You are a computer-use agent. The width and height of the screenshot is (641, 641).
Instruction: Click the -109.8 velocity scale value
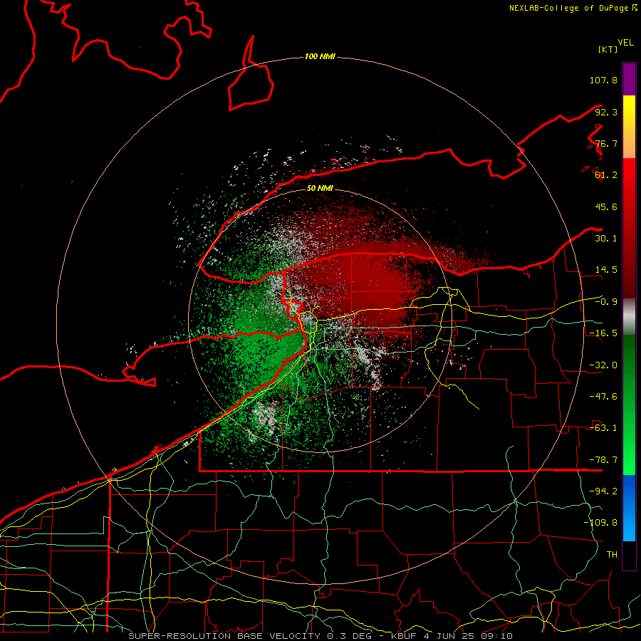600,523
